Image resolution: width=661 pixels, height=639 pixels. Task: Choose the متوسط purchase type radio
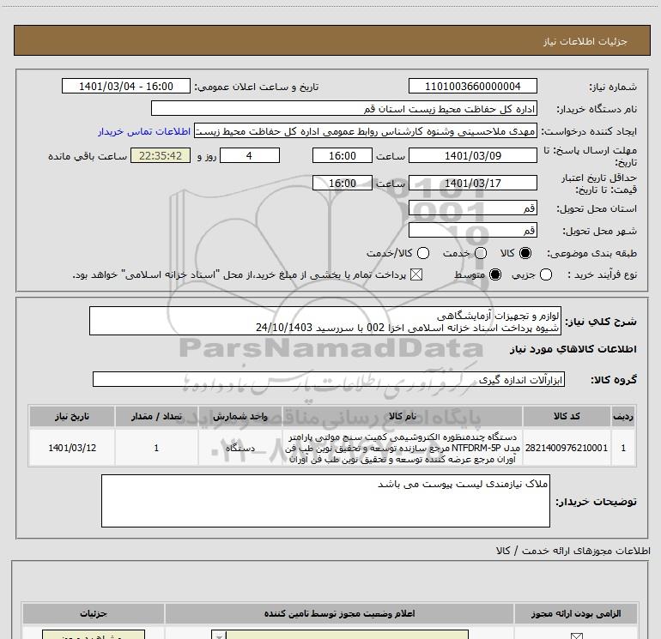click(495, 274)
